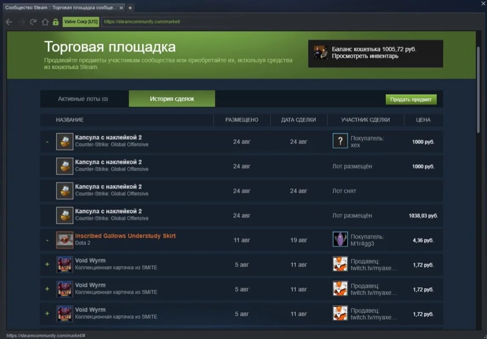This screenshot has width=487, height=339.
Task: Click Inscribed Gallows Understudy Skirt item icon
Action: click(65, 240)
